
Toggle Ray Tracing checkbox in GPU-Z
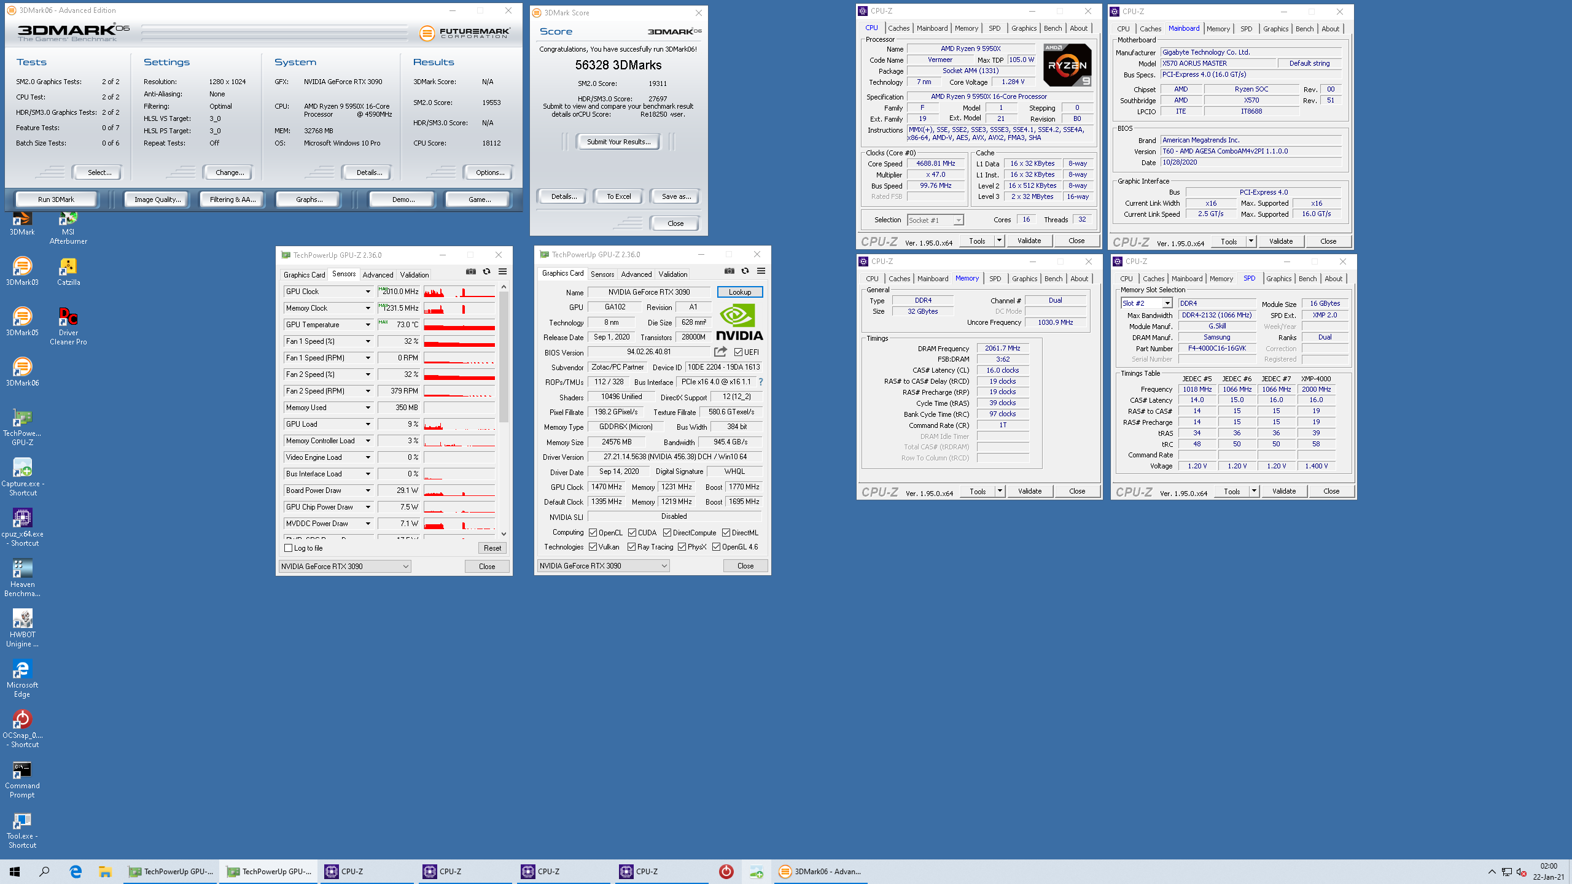tap(631, 547)
